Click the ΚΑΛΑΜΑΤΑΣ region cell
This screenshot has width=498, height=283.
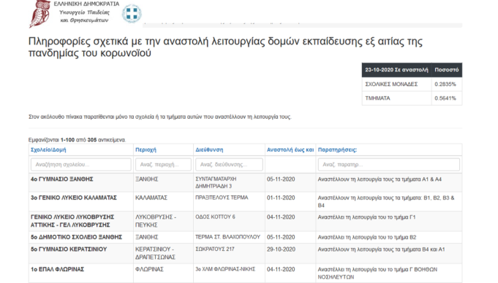coord(151,198)
